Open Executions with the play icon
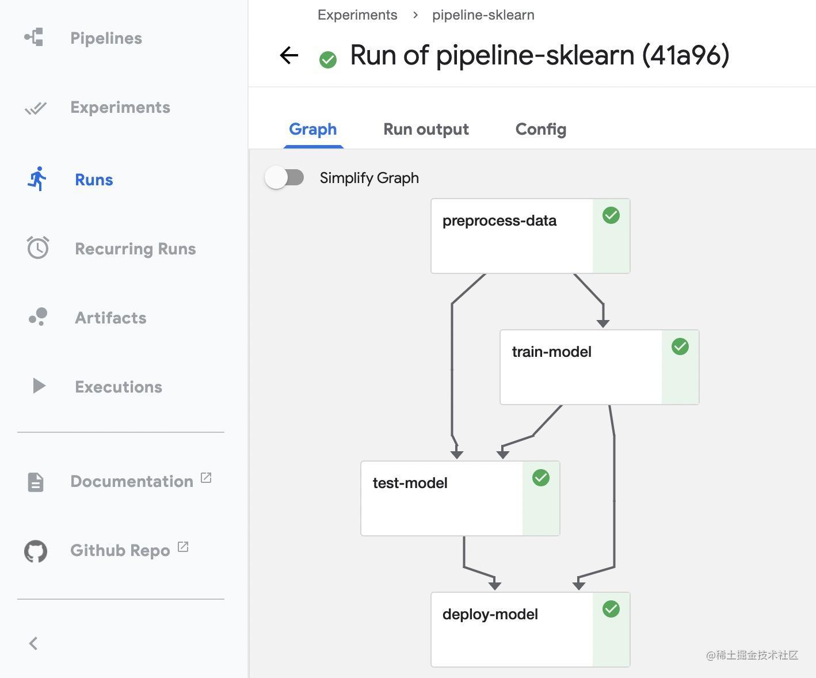 [38, 386]
